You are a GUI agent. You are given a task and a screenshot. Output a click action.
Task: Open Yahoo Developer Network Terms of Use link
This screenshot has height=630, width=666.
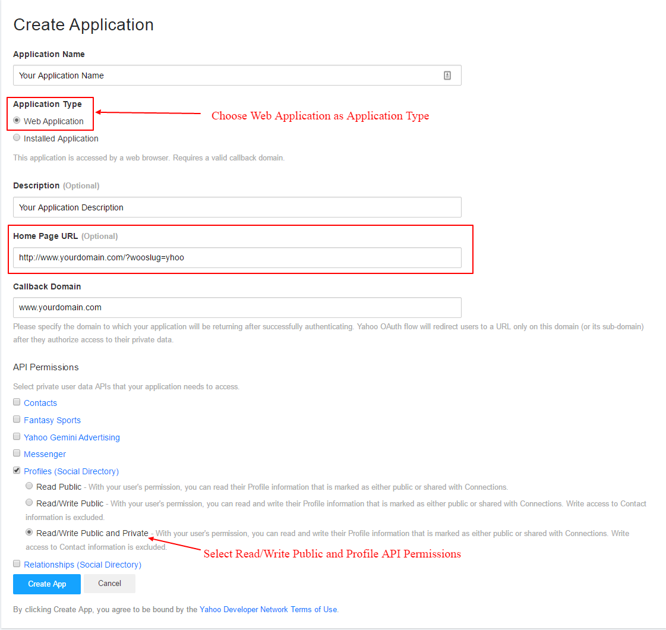268,610
